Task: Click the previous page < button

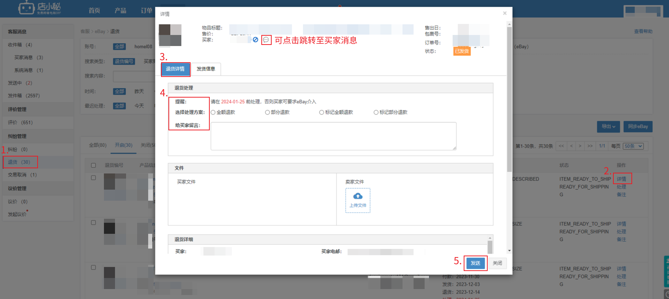Action: (571, 146)
